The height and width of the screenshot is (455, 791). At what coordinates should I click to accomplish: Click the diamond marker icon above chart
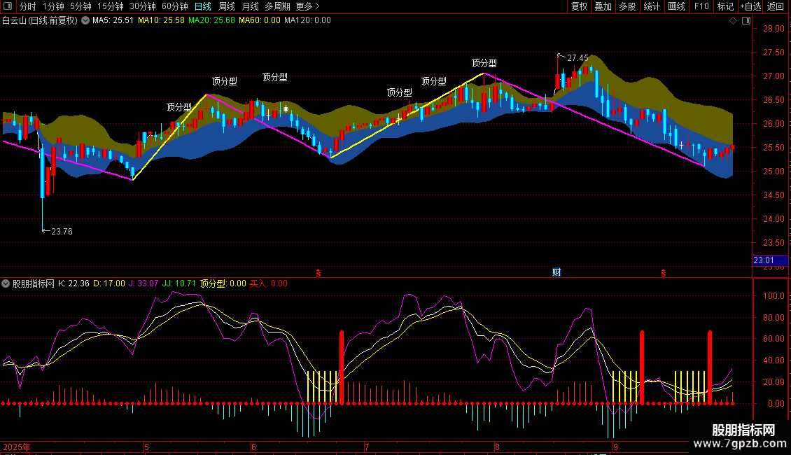(733, 21)
